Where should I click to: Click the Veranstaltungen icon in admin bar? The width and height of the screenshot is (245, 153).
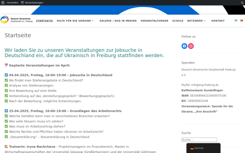tap(22, 3)
